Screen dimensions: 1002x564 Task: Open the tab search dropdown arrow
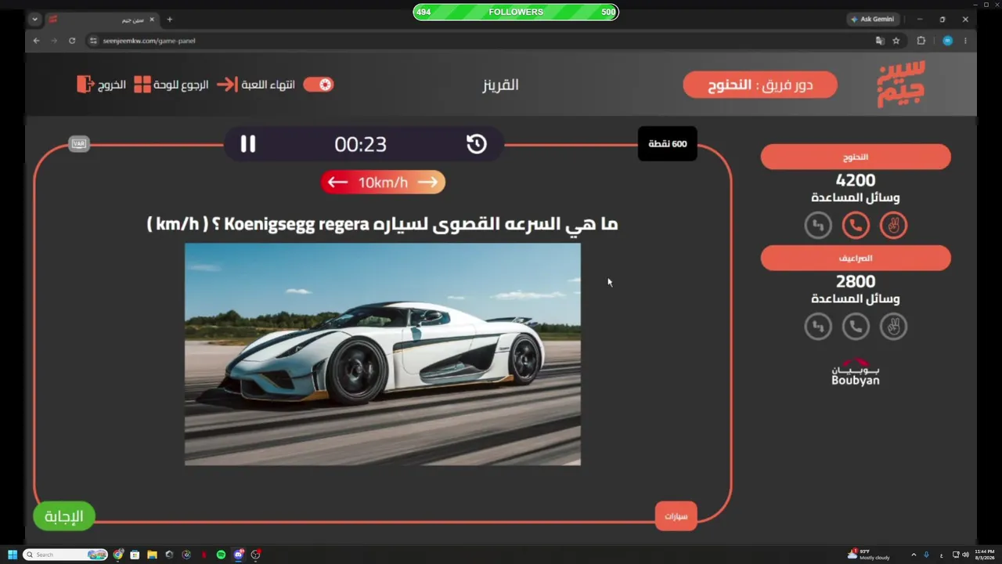pyautogui.click(x=34, y=20)
